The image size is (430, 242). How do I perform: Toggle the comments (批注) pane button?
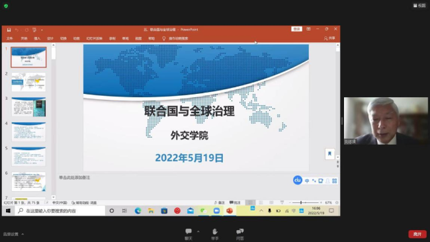235,202
